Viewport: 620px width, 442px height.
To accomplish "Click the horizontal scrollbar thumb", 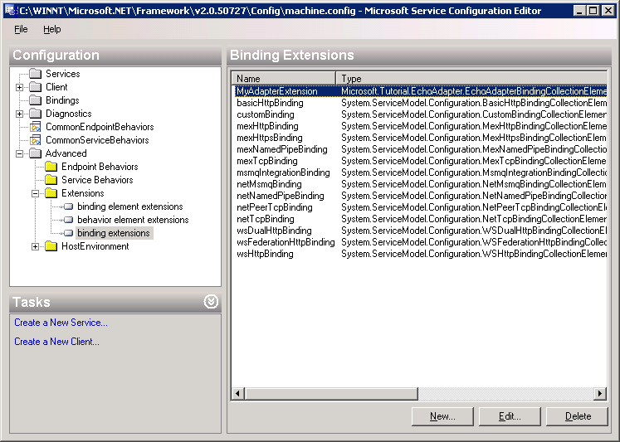I will pos(331,393).
